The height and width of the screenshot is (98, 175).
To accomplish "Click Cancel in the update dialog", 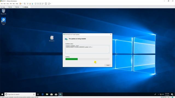I will [x=108, y=65].
